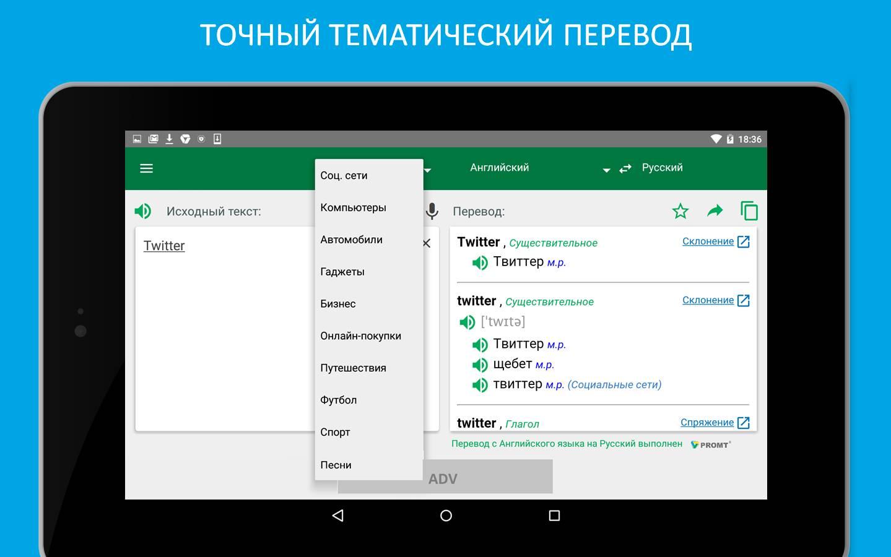This screenshot has width=891, height=557.
Task: Play audio of the source text
Action: click(143, 211)
